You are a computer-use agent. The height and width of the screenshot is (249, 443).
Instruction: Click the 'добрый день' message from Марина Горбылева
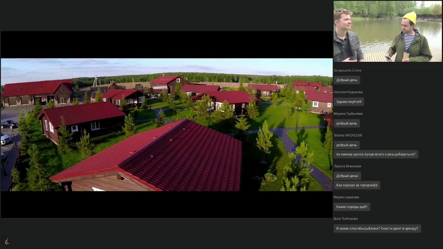coord(346,123)
